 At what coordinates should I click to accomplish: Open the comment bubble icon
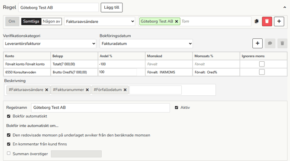point(270,43)
